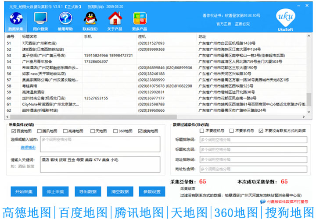This screenshot has height=219, width=316.
Task: Toggle the 百度地图 checkbox
Action: click(x=14, y=131)
